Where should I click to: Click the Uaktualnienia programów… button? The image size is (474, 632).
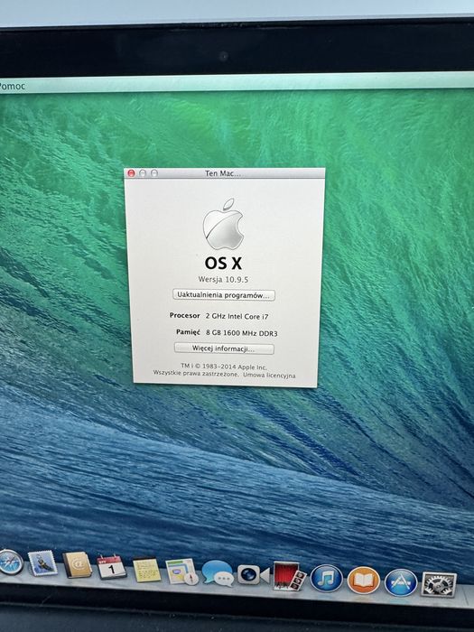[224, 295]
